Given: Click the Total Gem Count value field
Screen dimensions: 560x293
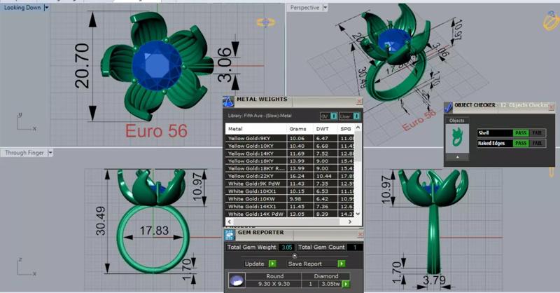Looking at the screenshot, I should [x=355, y=247].
